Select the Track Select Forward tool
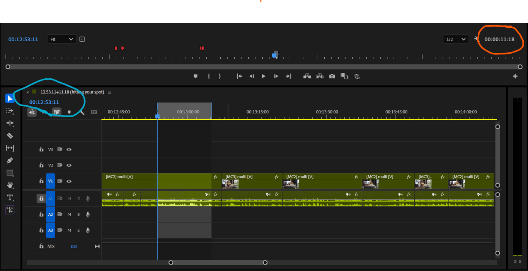The height and width of the screenshot is (271, 528). (x=10, y=111)
